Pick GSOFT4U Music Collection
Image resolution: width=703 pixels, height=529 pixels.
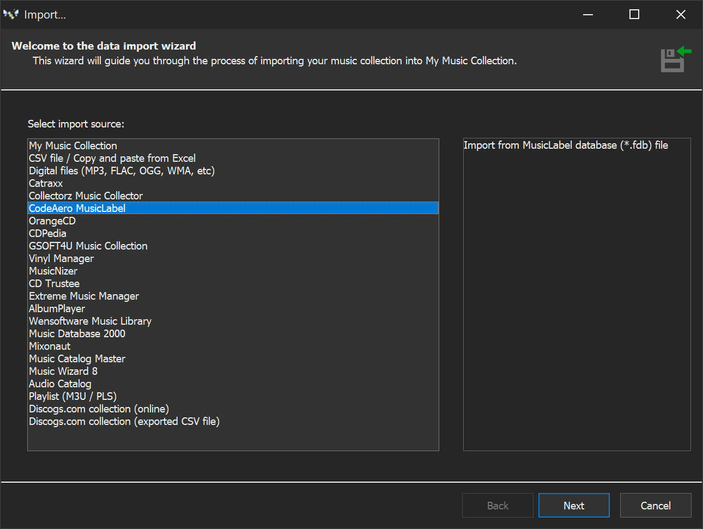(233, 246)
